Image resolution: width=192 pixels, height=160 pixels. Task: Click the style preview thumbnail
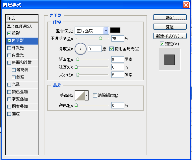(x=169, y=60)
